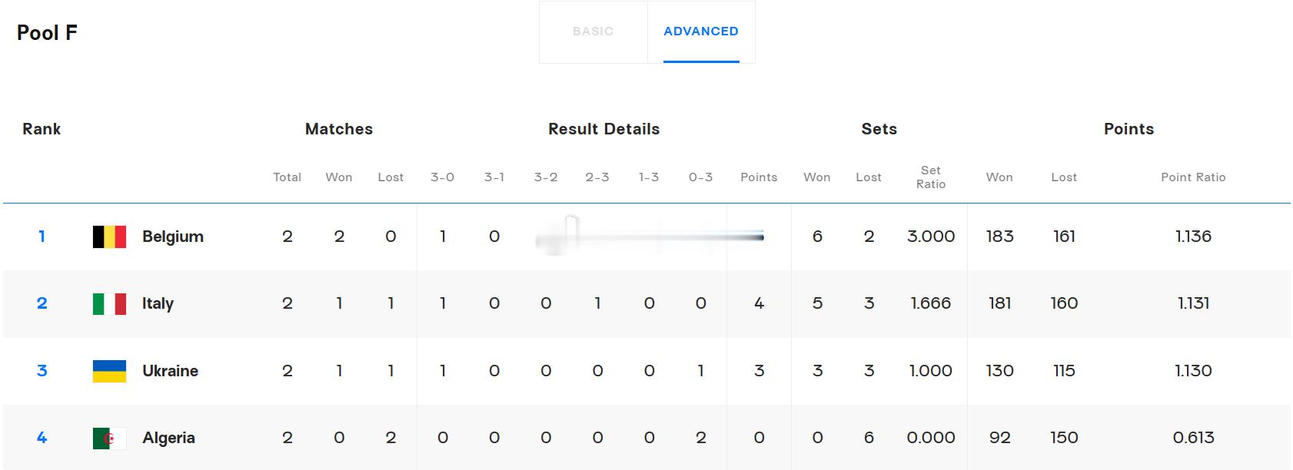This screenshot has height=470, width=1293.
Task: Open the Belgium team link
Action: [173, 237]
